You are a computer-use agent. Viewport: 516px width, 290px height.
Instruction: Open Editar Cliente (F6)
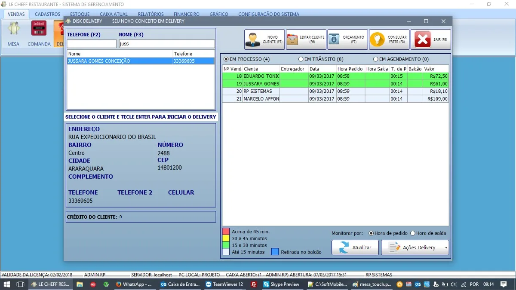click(x=306, y=40)
